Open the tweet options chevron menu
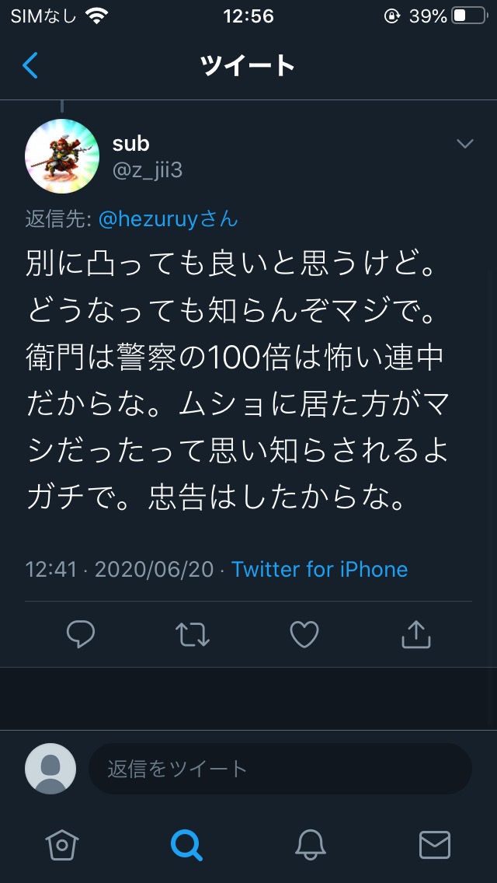497x883 pixels. [x=465, y=144]
